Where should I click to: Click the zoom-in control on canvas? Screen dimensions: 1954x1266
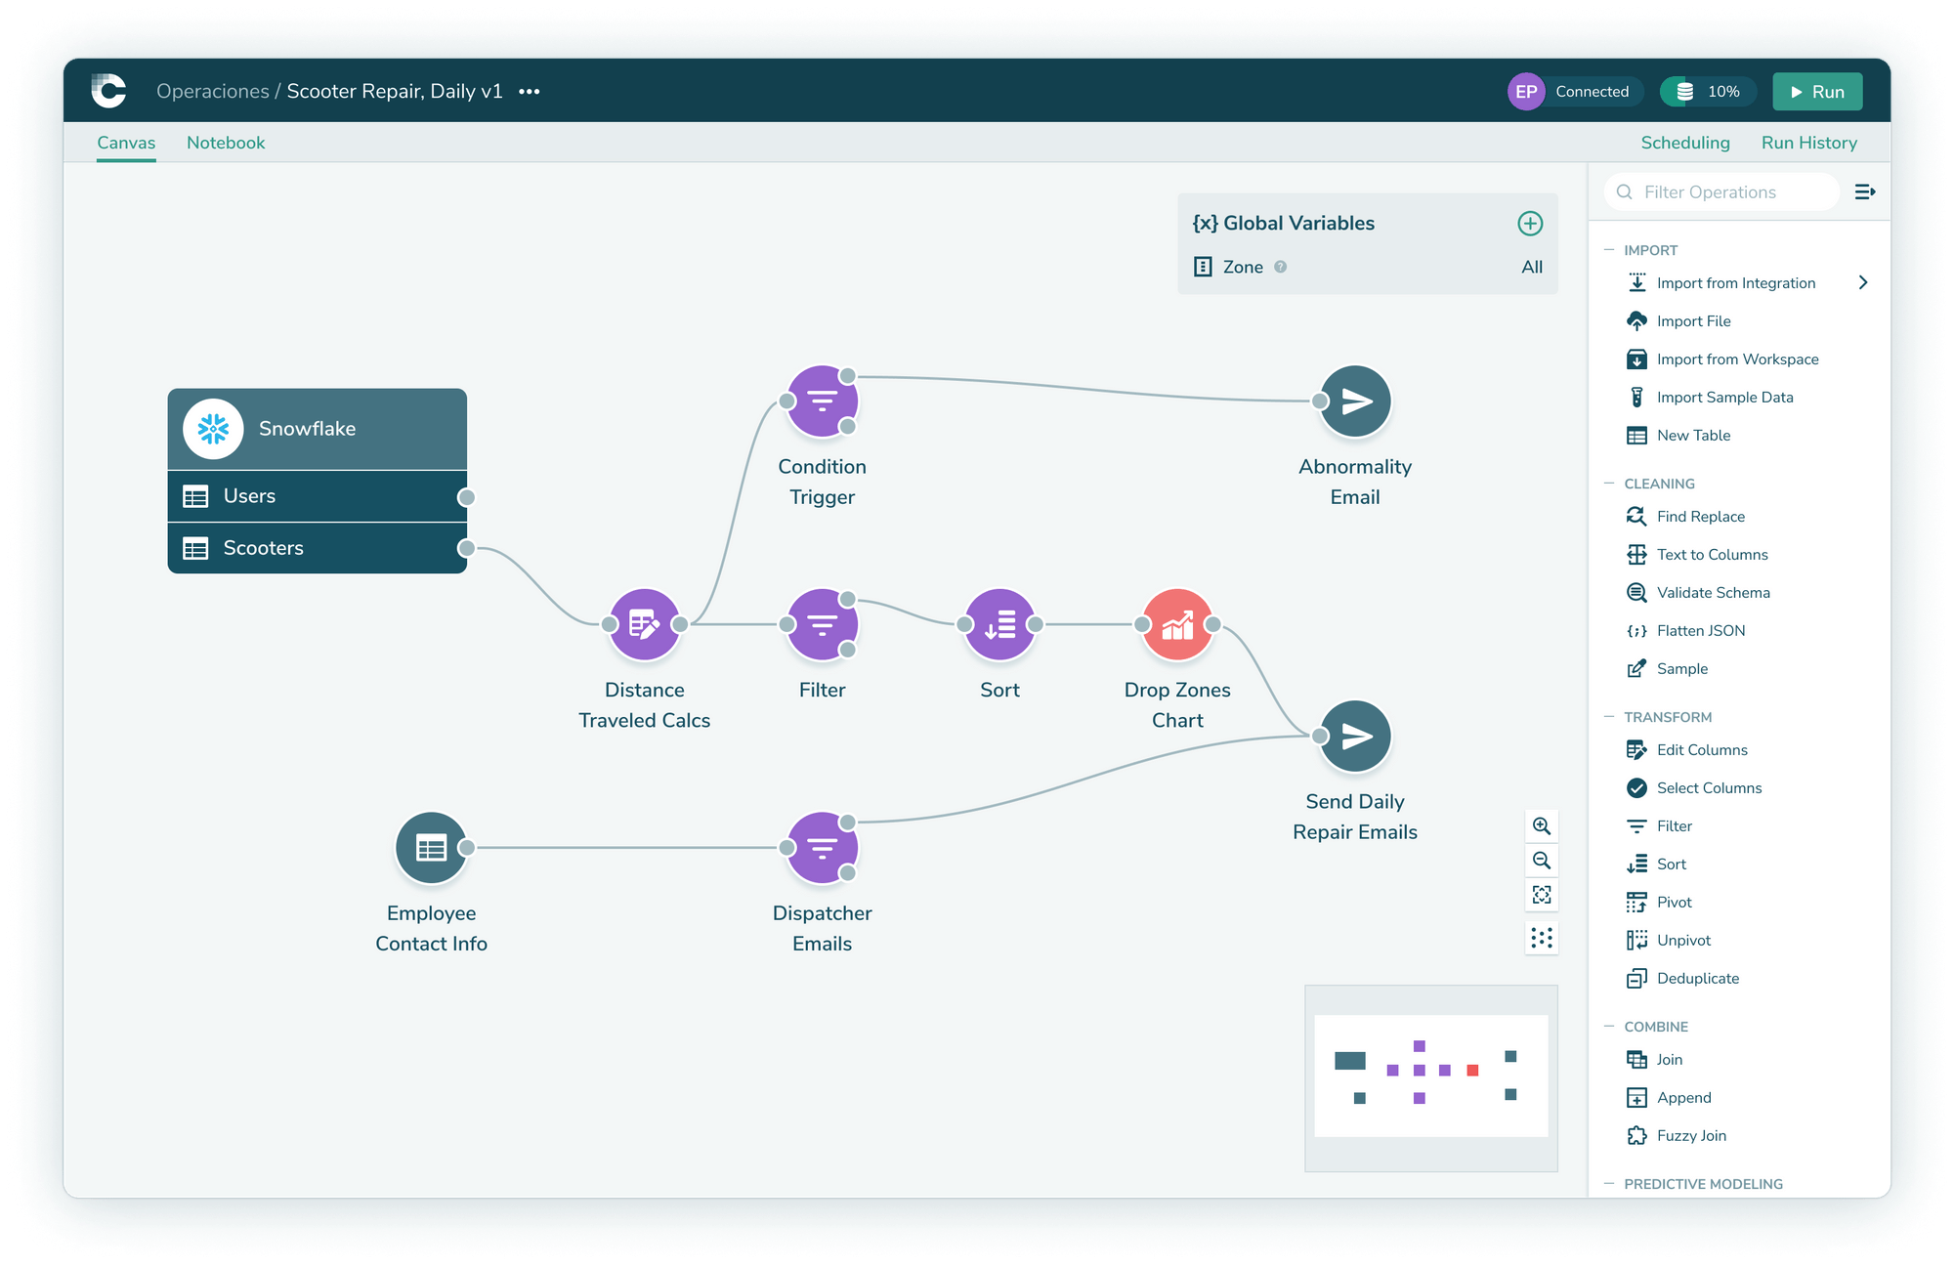pos(1542,825)
